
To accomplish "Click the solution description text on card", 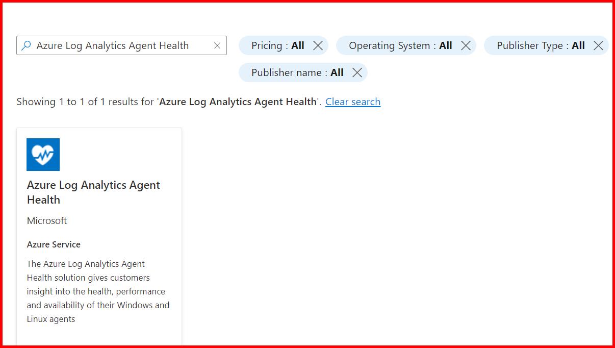I will (98, 291).
